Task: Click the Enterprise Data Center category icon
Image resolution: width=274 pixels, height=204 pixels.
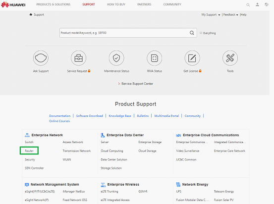Action: [x=103, y=135]
